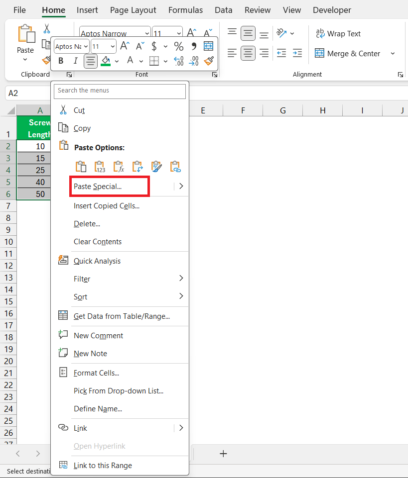The image size is (408, 478).
Task: Open mini toolbar font name dropdown
Action: 86,47
